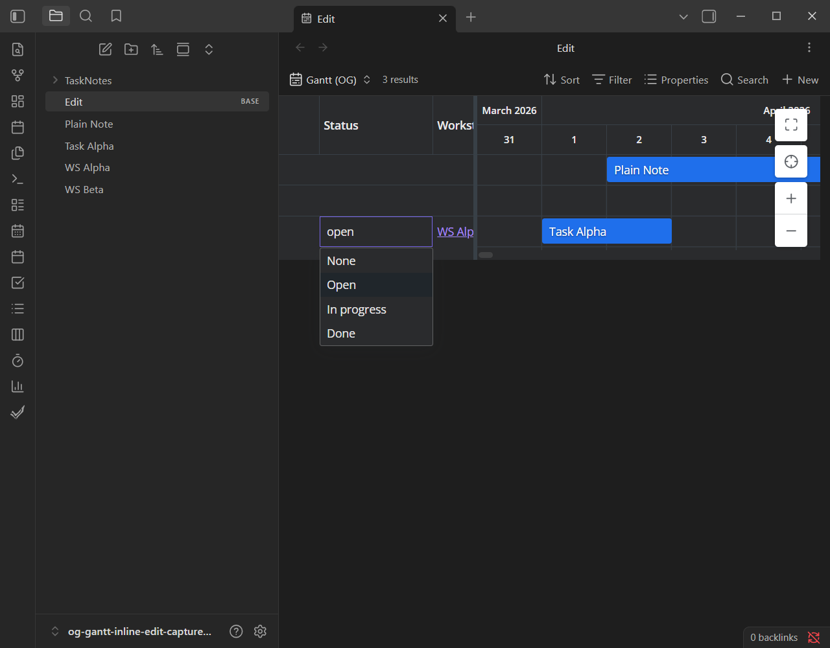Open Task Alpha in file explorer

[157, 146]
